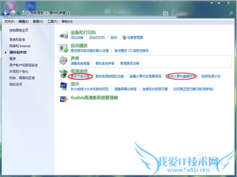Click 硬件和声音 breadcrumb in address bar

57,13
